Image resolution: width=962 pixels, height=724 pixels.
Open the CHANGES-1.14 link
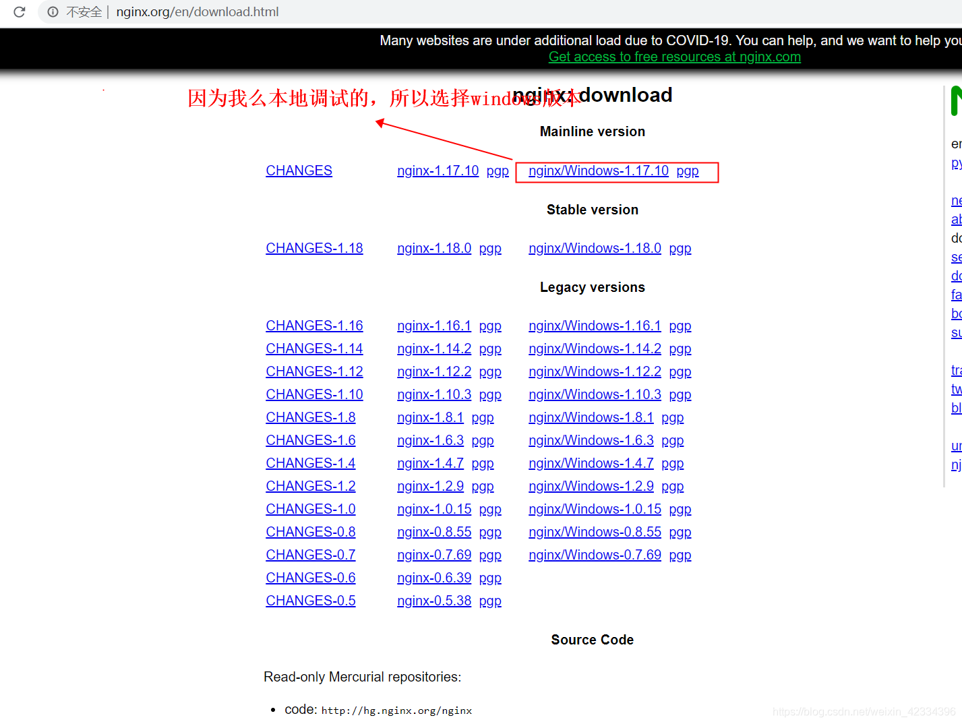click(314, 349)
